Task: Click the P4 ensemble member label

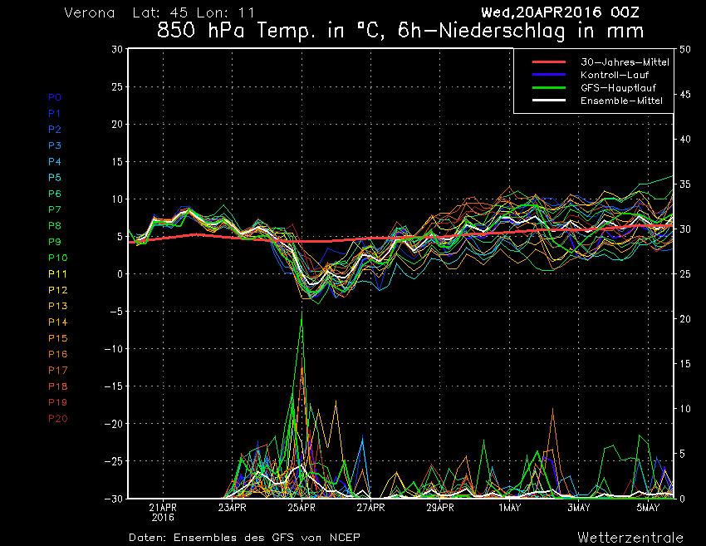Action: tap(55, 162)
